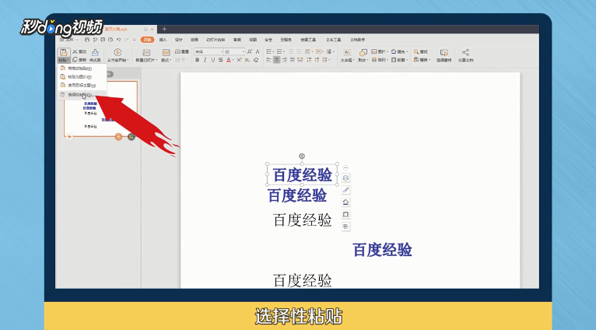Click the Paste clipboard icon
596x330 pixels.
pos(64,52)
